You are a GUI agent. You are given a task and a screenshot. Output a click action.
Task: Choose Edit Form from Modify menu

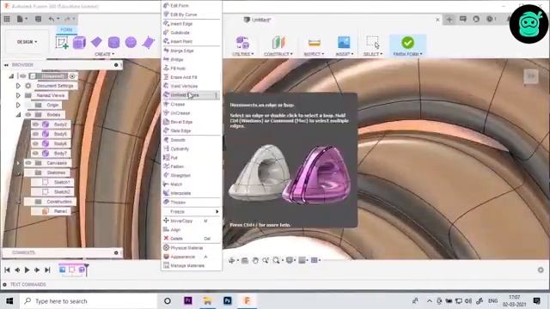click(x=192, y=6)
